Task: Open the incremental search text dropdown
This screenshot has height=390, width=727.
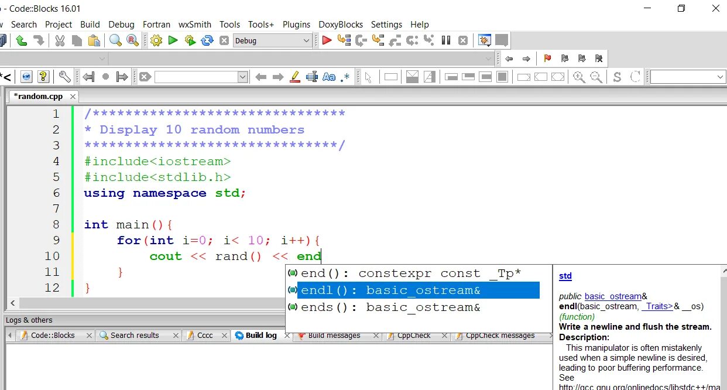Action: pyautogui.click(x=243, y=77)
